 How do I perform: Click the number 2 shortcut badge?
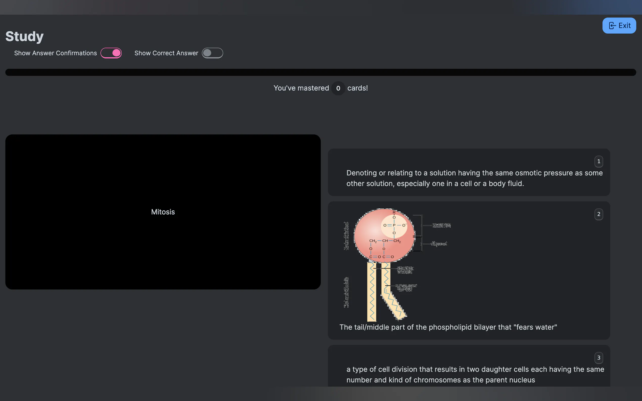tap(599, 214)
